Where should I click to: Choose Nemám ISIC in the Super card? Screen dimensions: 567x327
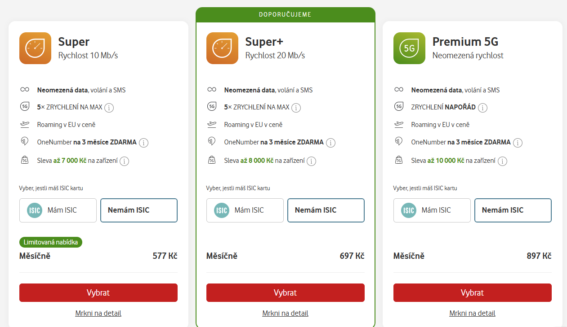coord(139,210)
